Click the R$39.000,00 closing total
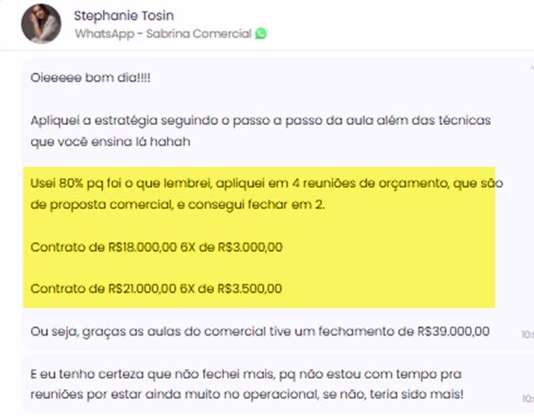534x417 pixels. tap(453, 332)
